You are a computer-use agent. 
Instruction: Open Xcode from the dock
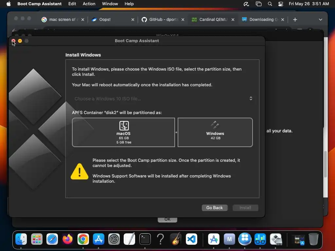coord(214,239)
